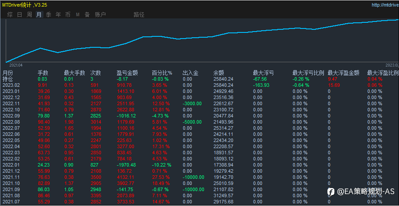399x206 pixels.
Task: Open the 季 quarterly statistics tab
Action: pyautogui.click(x=49, y=15)
